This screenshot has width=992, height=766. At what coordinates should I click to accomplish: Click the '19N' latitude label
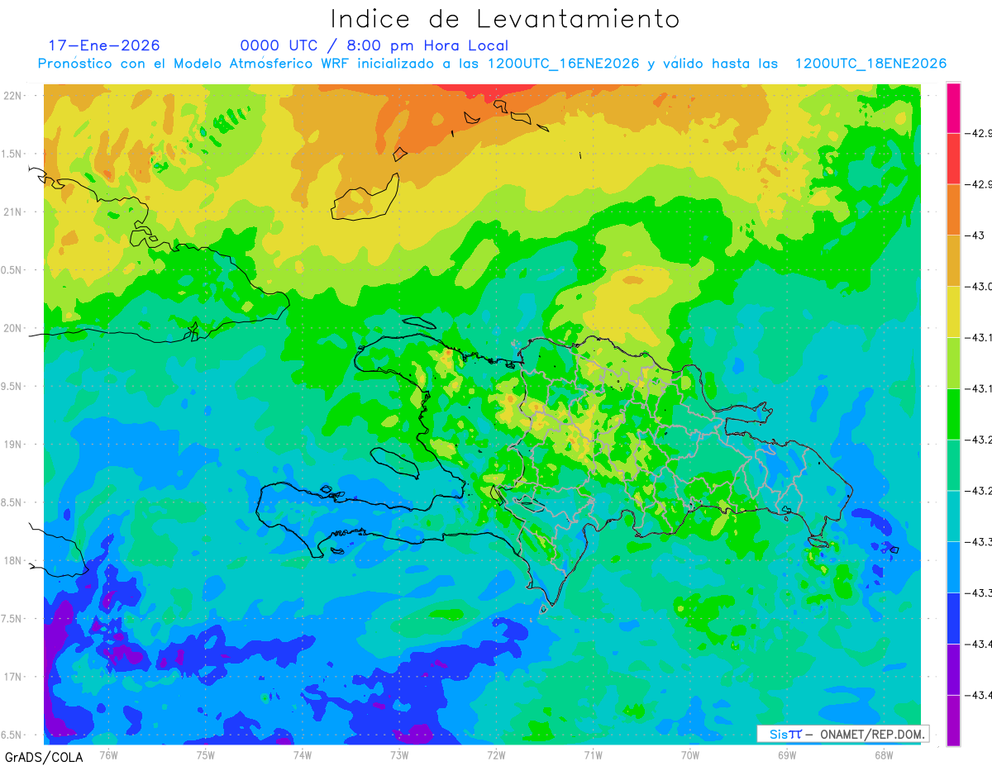(13, 444)
